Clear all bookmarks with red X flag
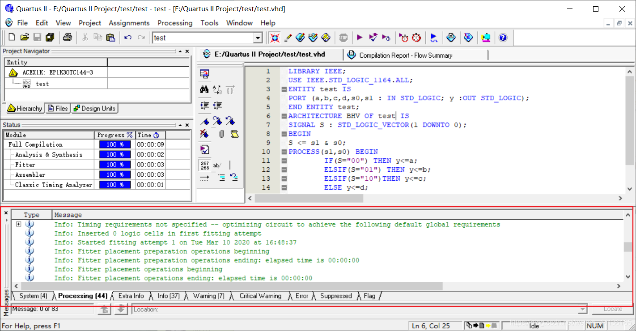 coord(204,134)
